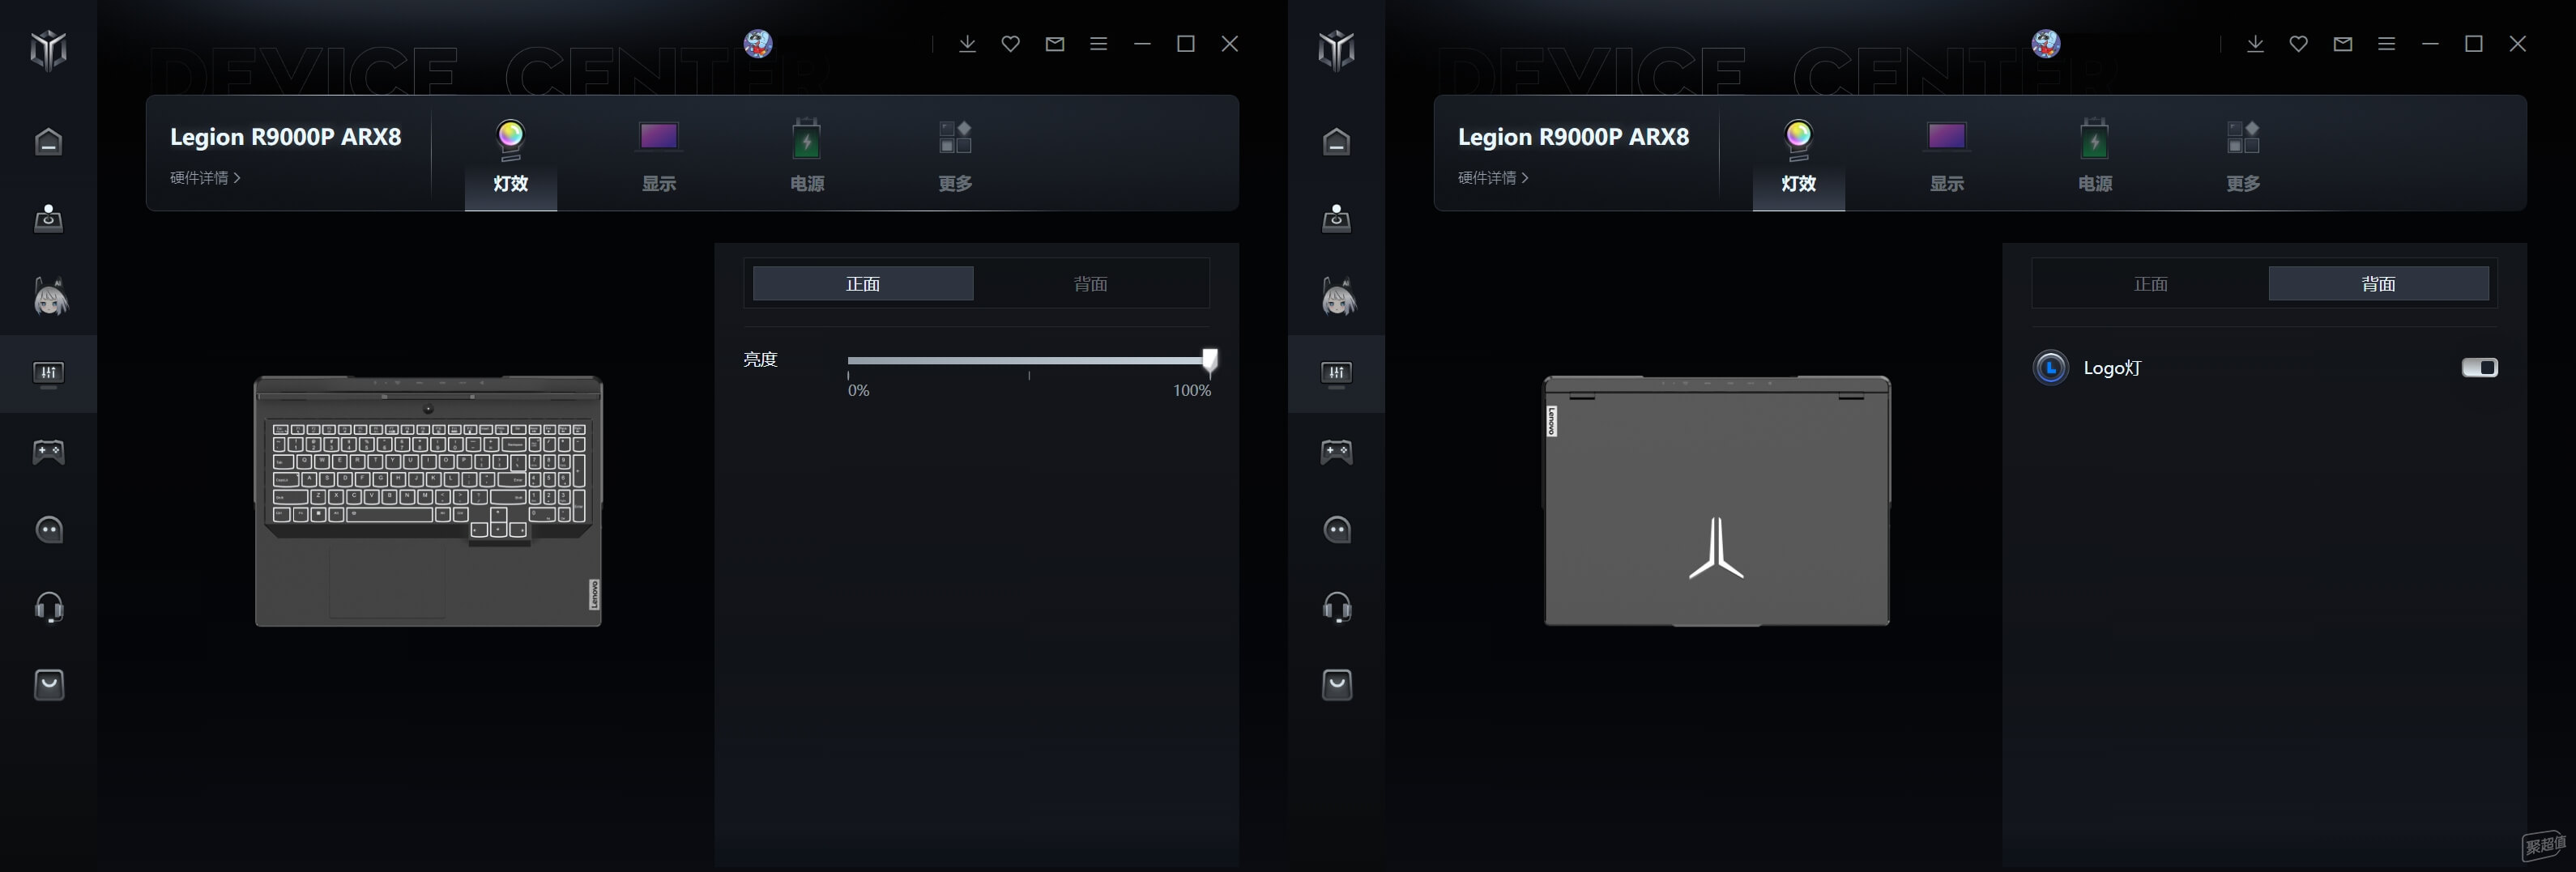
Task: Open the anime avatar icon in left sidebar
Action: coord(50,296)
